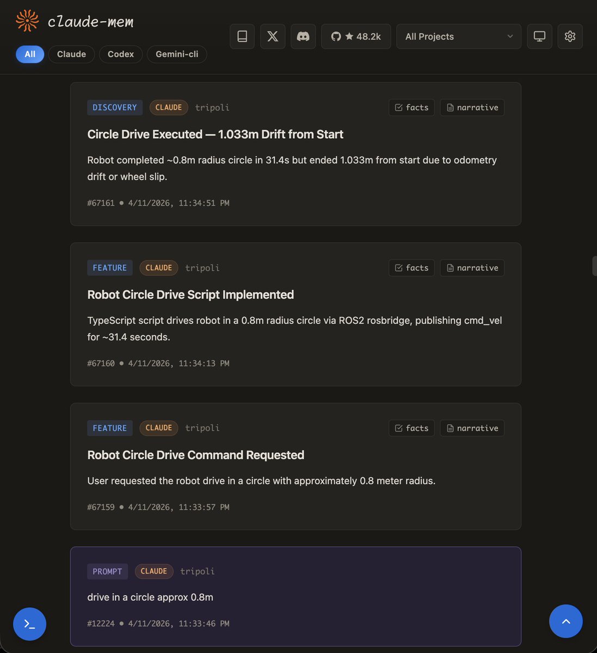Open the terminal console floating button
The height and width of the screenshot is (653, 597).
29,624
